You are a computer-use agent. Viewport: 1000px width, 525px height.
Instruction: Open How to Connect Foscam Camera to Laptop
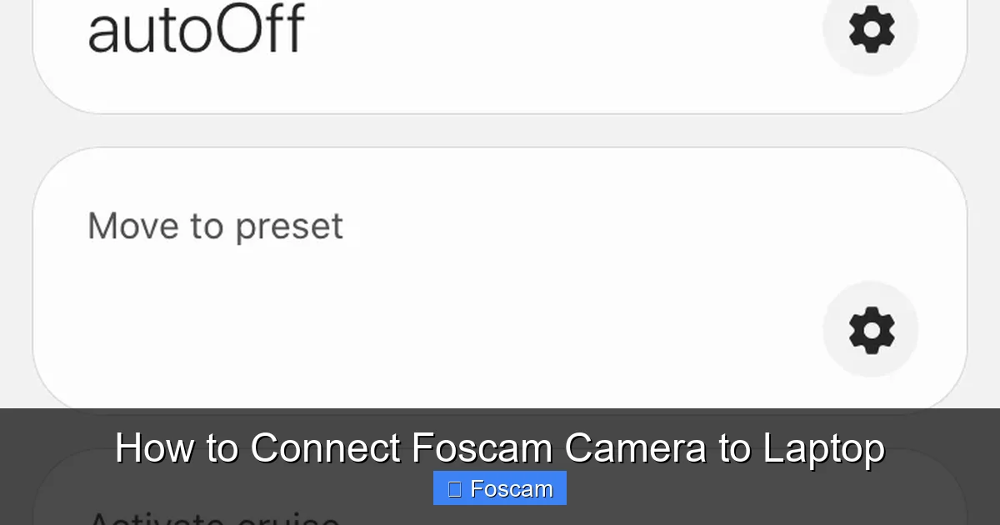[500, 447]
